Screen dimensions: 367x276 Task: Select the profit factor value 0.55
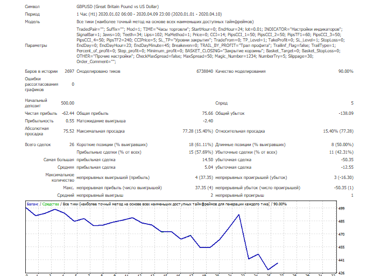pos(70,121)
